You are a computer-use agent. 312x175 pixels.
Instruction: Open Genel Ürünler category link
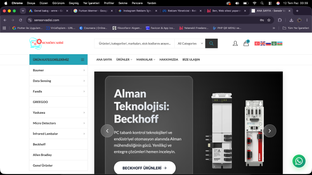pos(43,165)
